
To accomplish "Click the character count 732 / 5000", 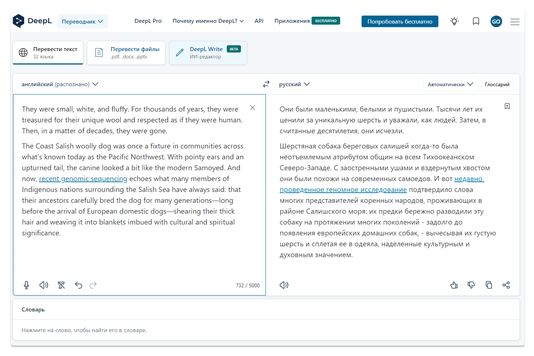I will pos(248,285).
